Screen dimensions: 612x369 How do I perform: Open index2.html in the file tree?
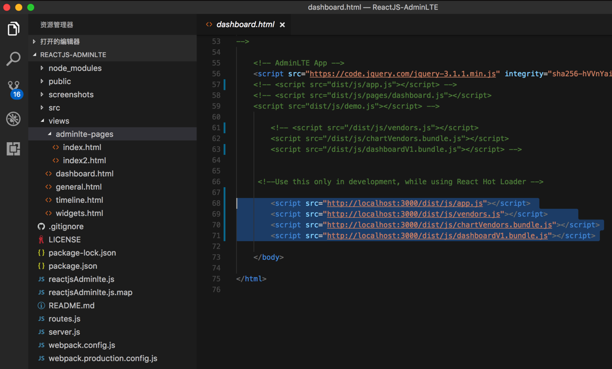click(84, 161)
